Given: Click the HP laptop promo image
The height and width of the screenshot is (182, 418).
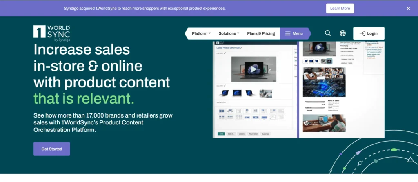Looking at the screenshot, I should pos(324,123).
